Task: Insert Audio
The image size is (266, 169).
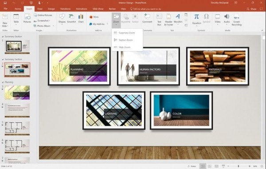Action: [227, 19]
